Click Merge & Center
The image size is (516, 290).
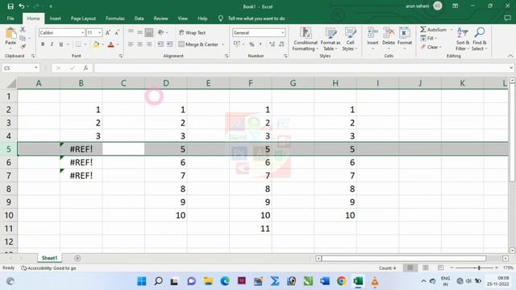198,44
